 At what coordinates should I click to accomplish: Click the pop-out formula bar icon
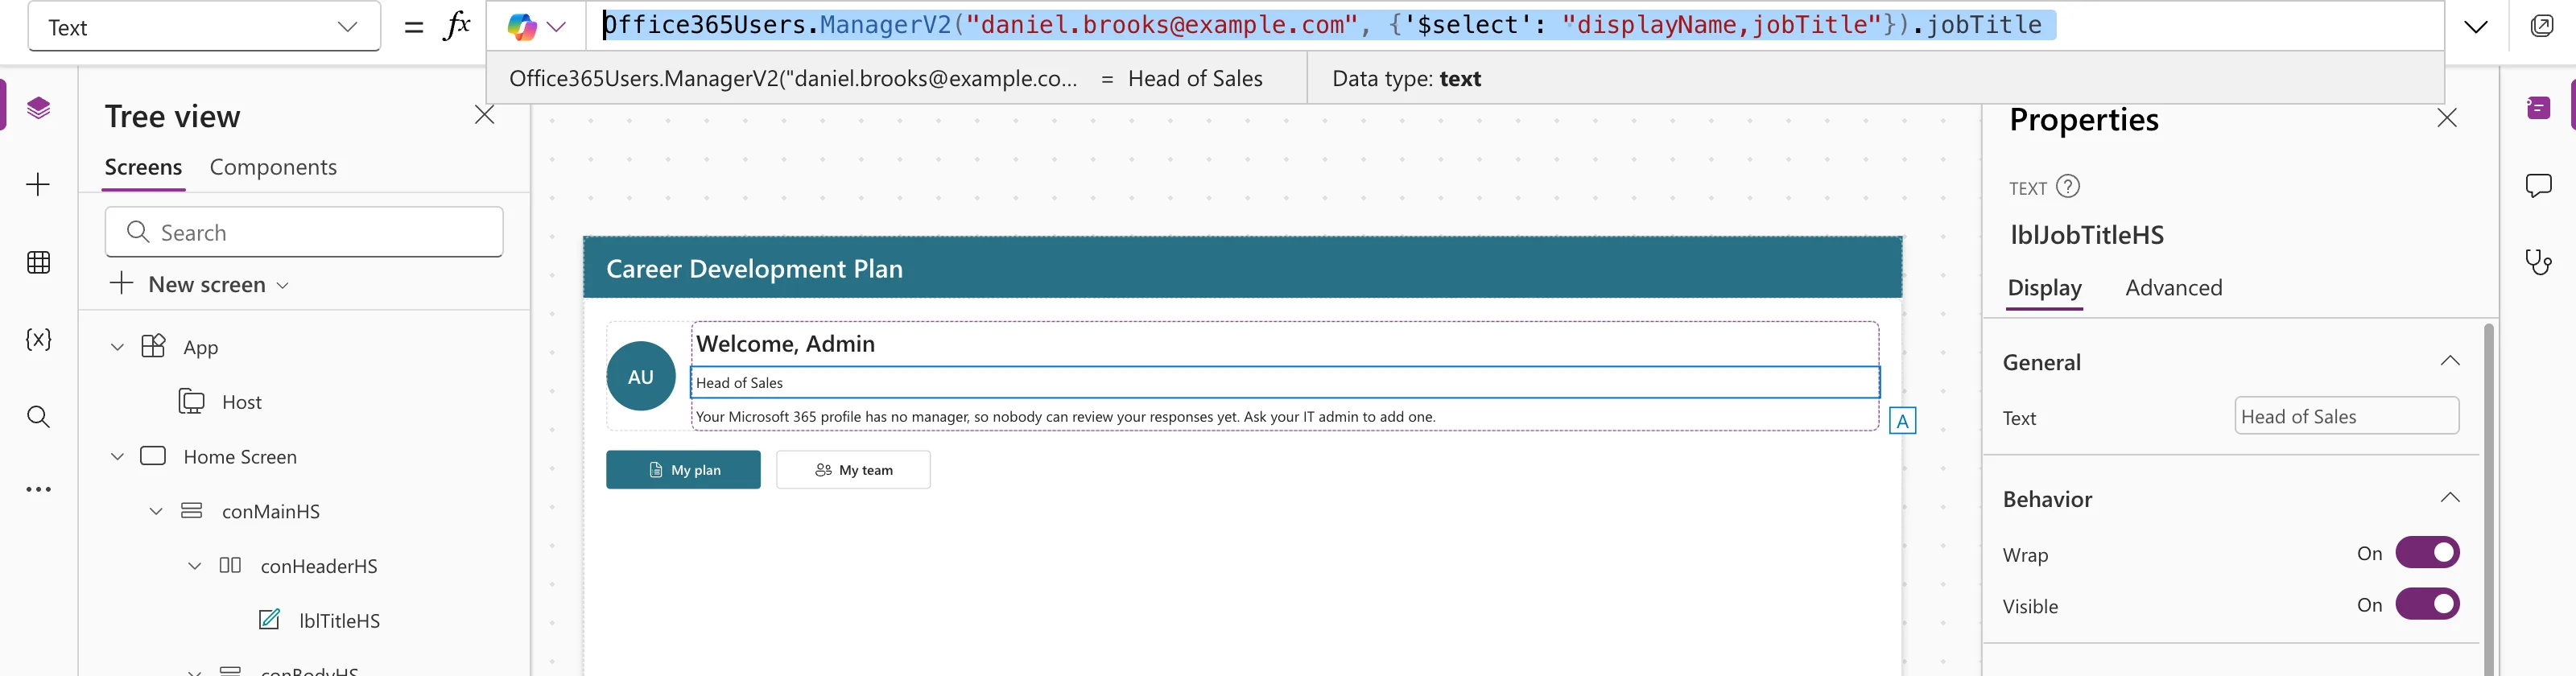click(2542, 26)
